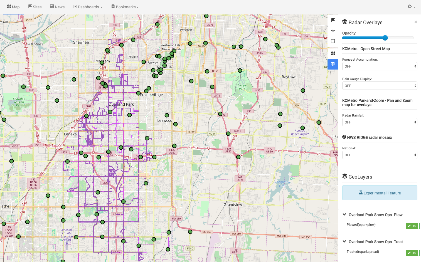The image size is (421, 262).
Task: Click the Experimental Feature button
Action: 380,193
